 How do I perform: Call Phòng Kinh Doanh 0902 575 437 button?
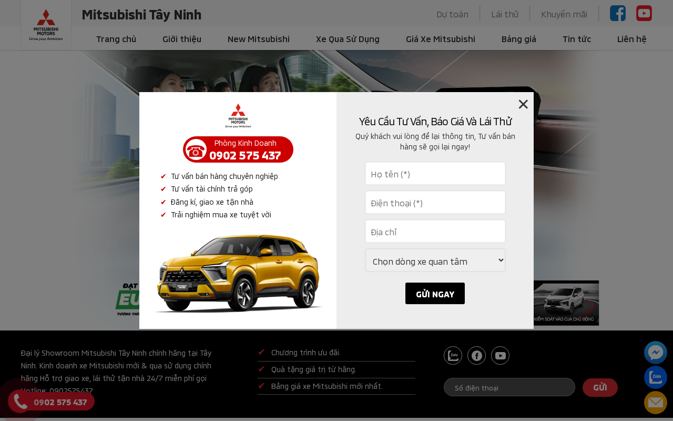[x=238, y=149]
